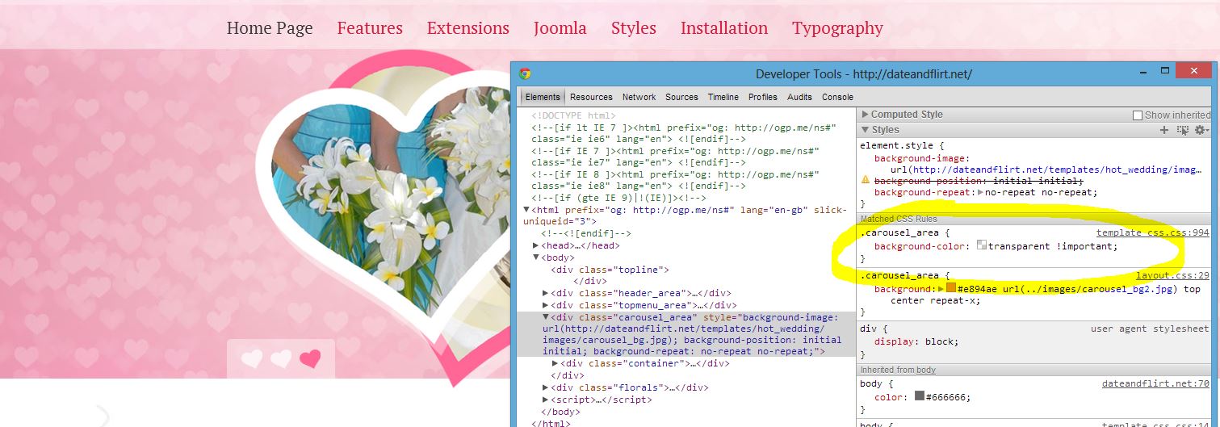
Task: Expand the header_area div node
Action: tap(546, 293)
